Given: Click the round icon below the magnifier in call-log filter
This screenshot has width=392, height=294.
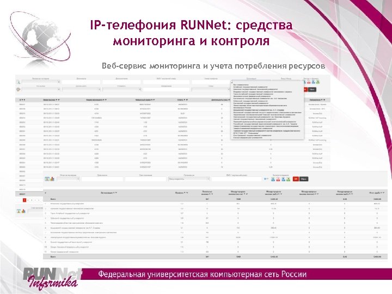Looking at the screenshot, I should tap(19, 89).
